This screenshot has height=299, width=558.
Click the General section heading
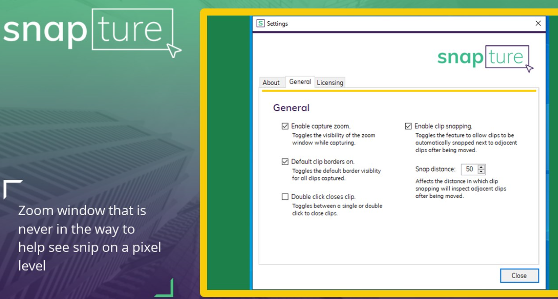(291, 108)
